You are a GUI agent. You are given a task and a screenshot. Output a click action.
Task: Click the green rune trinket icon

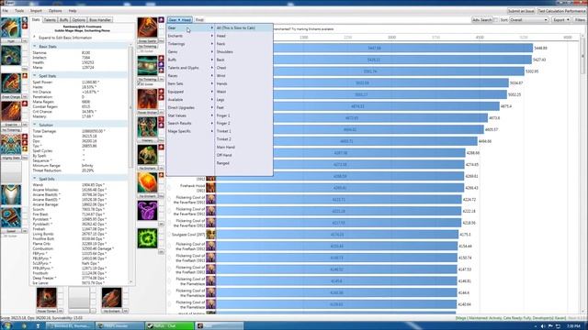tap(147, 238)
